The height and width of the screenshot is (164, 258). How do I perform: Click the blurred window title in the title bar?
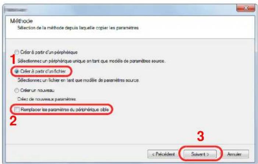(16, 10)
